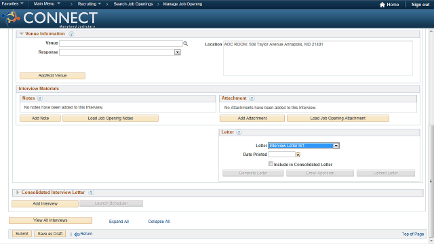Screen dimensions: 434x244
Task: Open help icon beside Venue Information
Action: pos(71,34)
